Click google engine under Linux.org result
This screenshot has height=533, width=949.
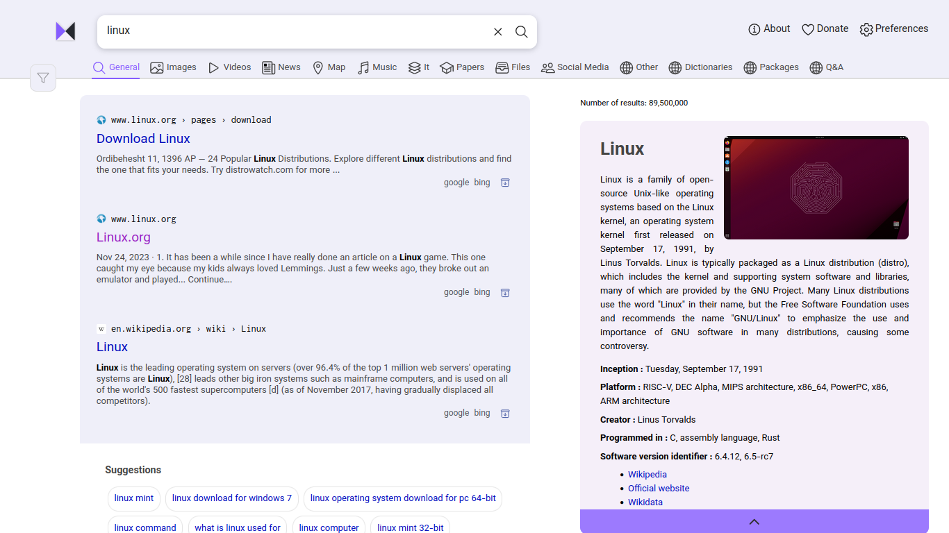(x=456, y=292)
